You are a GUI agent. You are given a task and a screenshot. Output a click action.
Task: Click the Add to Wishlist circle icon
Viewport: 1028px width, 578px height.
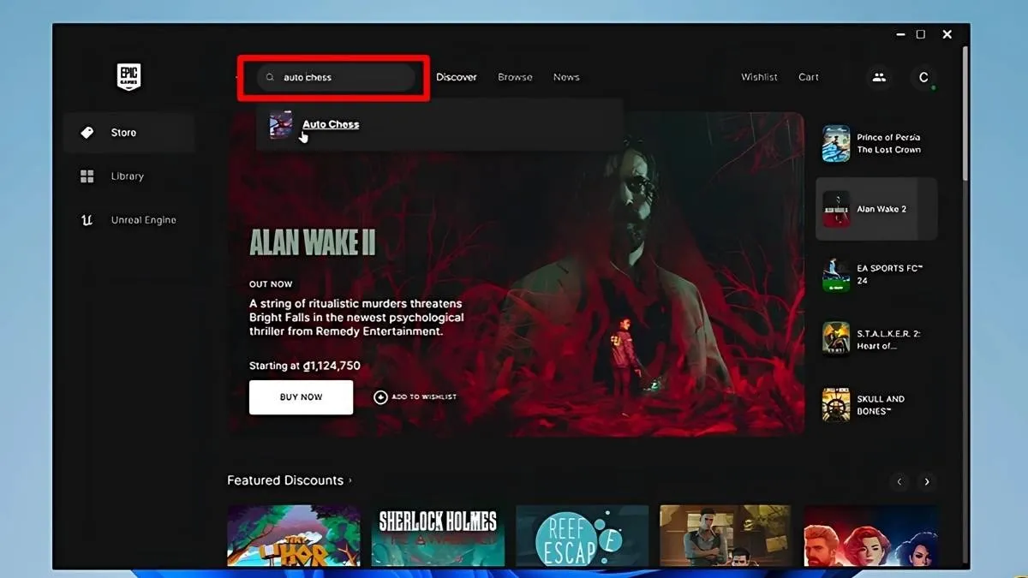[x=380, y=396]
